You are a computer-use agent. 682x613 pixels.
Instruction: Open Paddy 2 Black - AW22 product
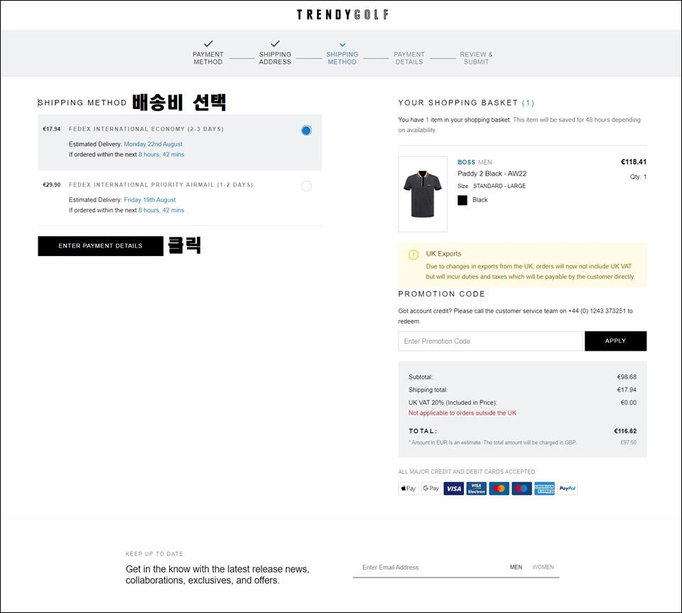[x=492, y=174]
